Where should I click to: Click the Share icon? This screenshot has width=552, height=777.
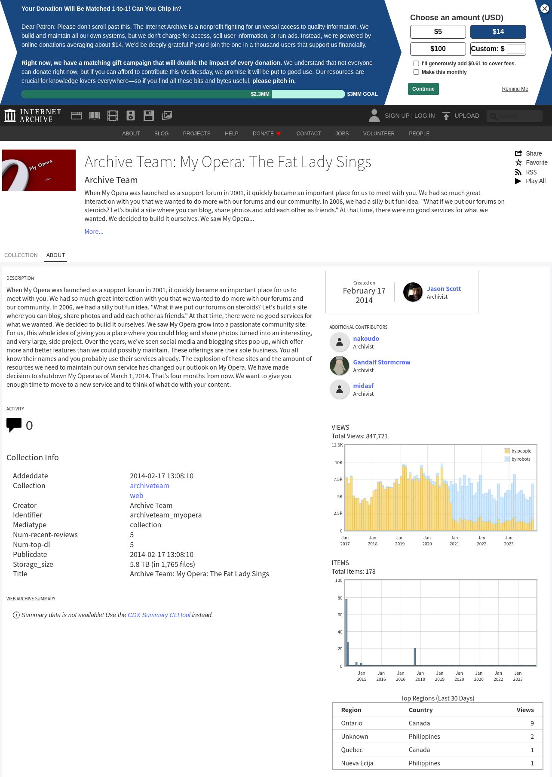click(518, 153)
